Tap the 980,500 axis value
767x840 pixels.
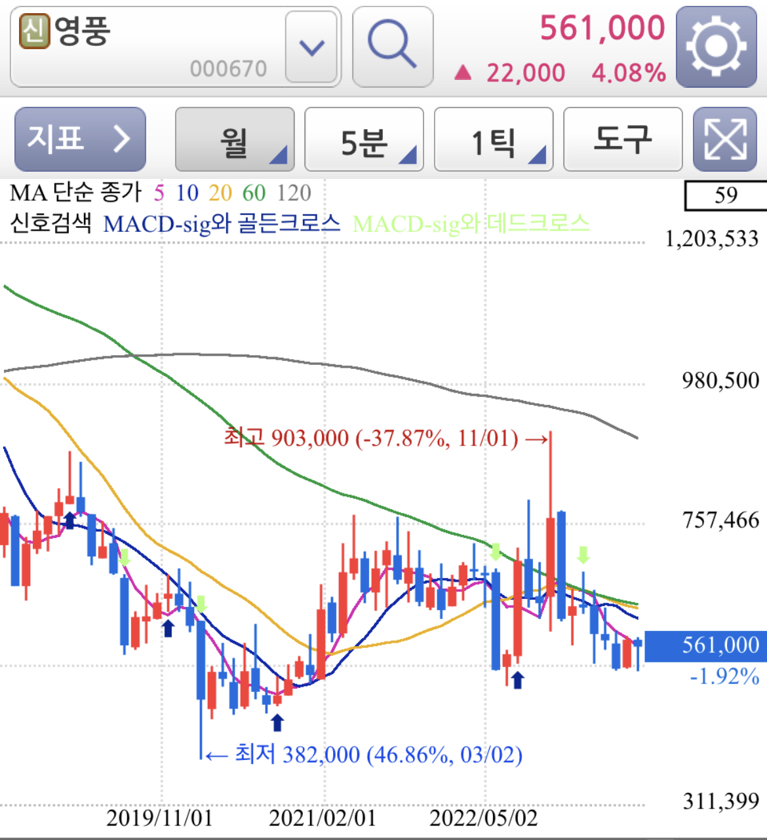pyautogui.click(x=720, y=380)
